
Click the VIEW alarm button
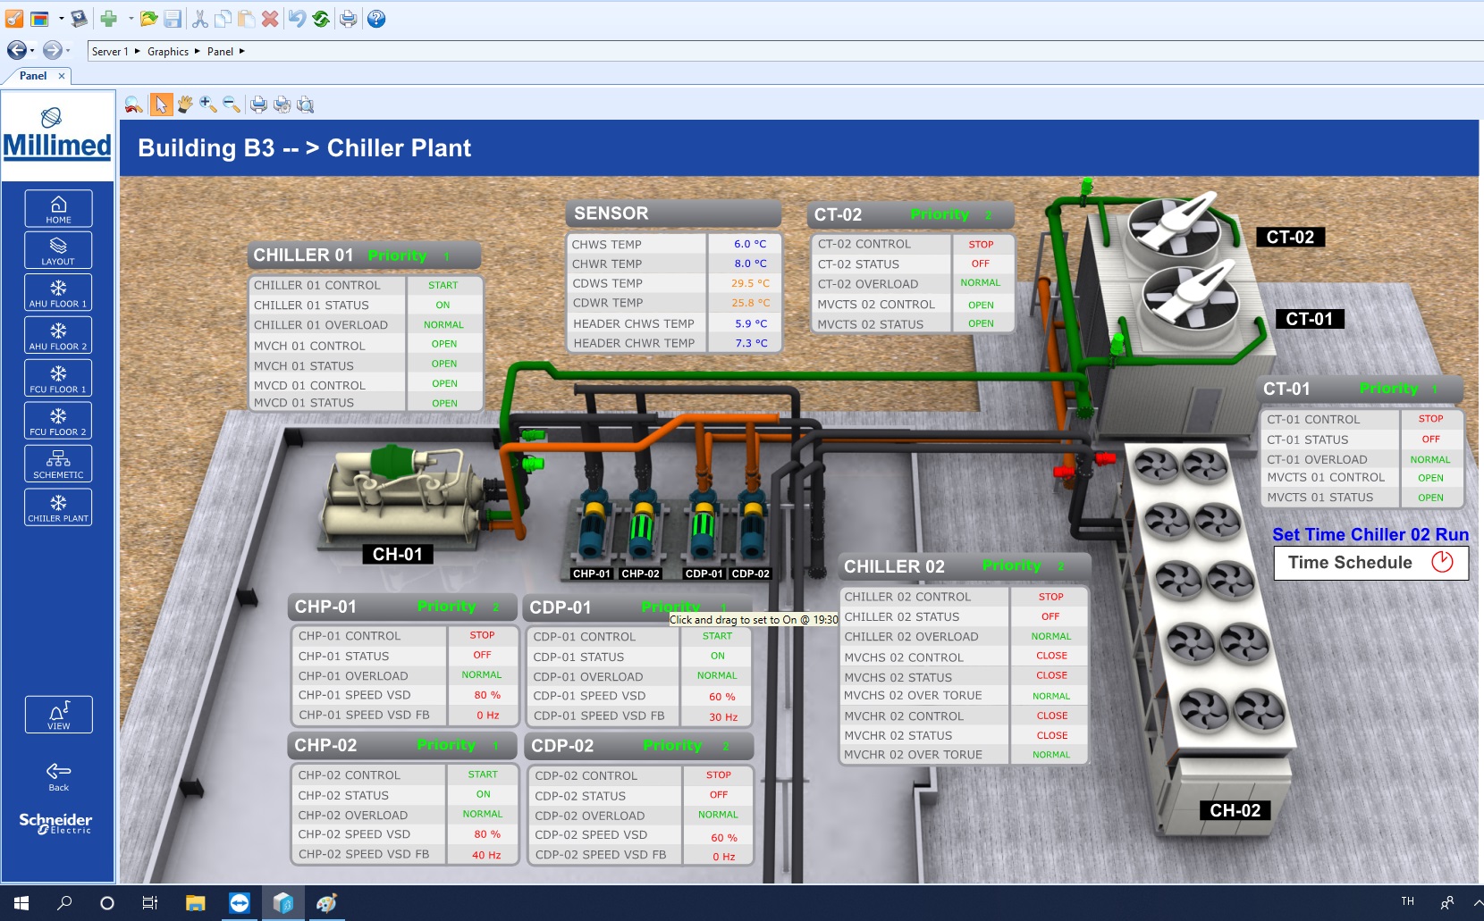click(x=58, y=715)
